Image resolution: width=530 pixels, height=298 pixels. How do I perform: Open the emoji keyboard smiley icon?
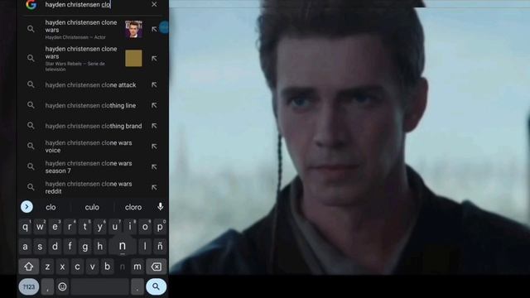pos(62,287)
